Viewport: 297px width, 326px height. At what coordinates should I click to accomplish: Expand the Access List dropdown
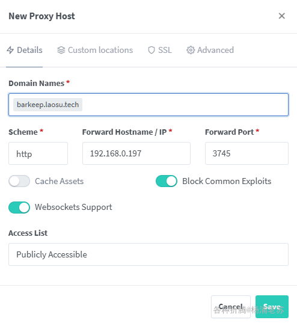click(148, 254)
